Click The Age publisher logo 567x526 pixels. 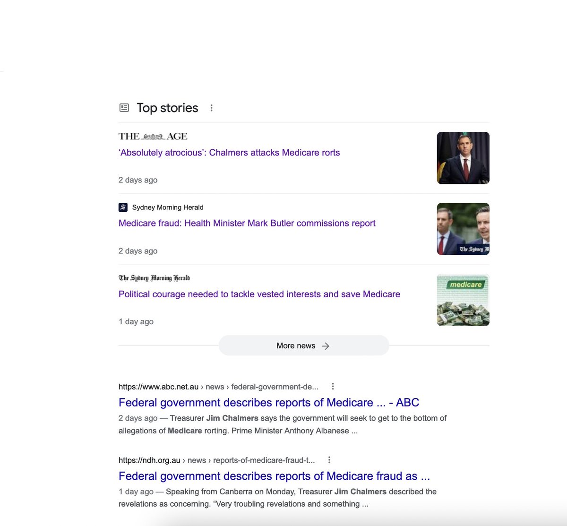153,137
